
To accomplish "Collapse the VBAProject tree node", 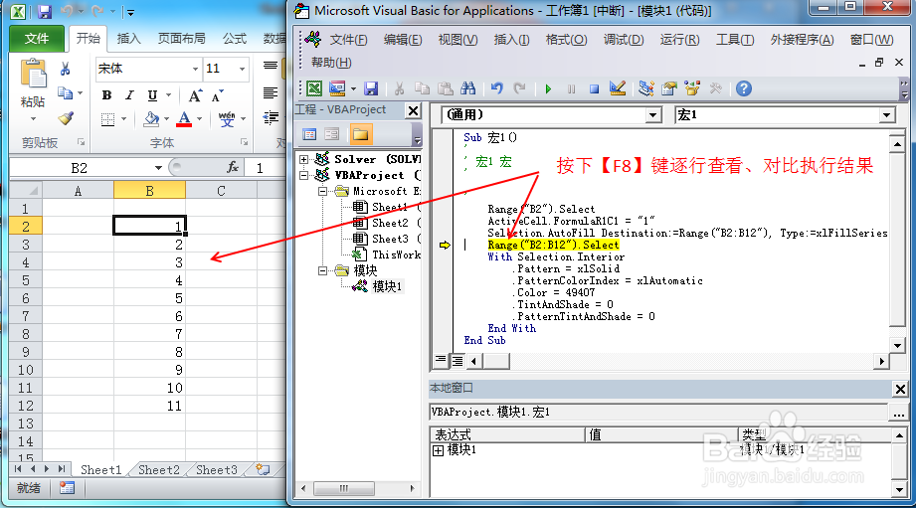I will pos(303,175).
